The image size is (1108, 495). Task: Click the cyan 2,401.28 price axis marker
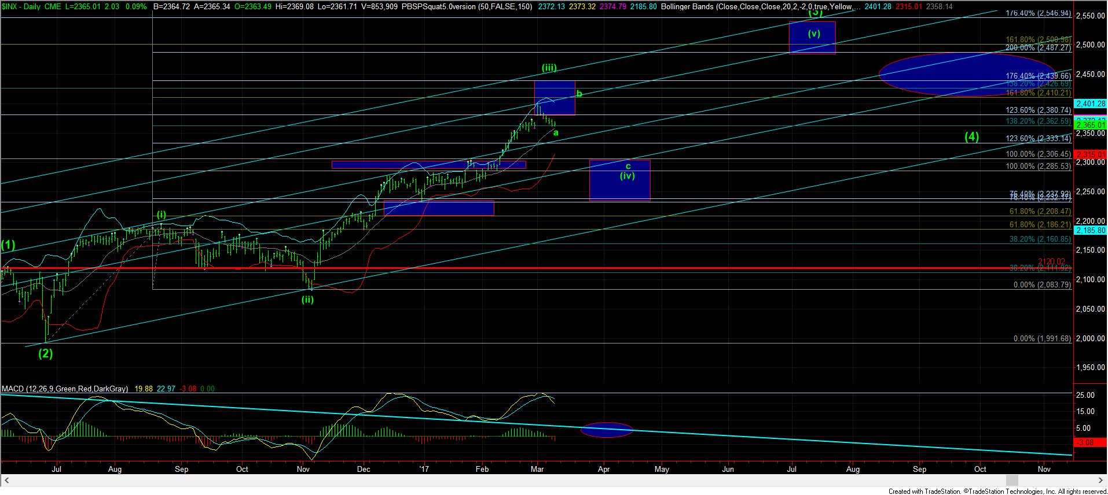(x=1090, y=104)
